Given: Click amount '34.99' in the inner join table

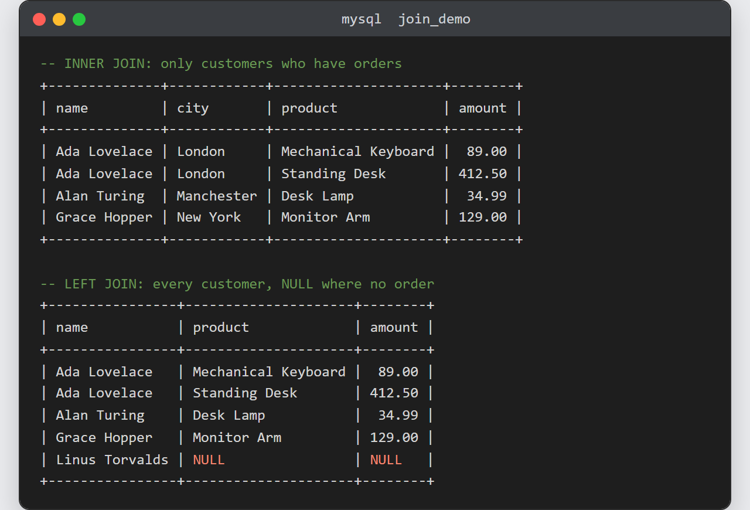Looking at the screenshot, I should [x=487, y=196].
